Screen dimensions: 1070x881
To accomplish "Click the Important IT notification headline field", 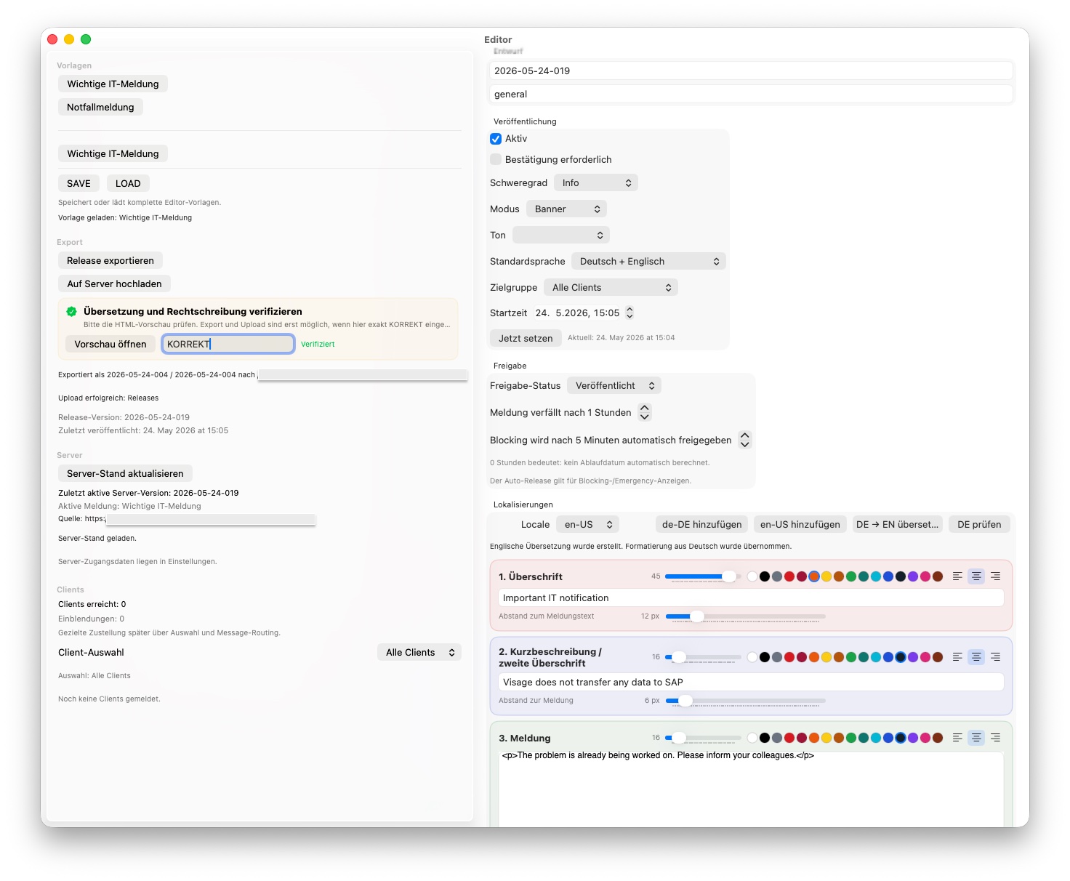I will [751, 598].
